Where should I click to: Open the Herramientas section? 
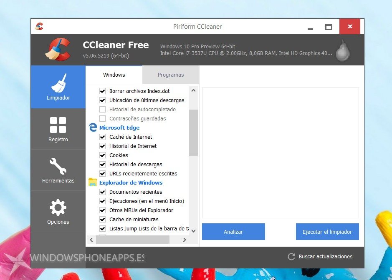point(58,170)
